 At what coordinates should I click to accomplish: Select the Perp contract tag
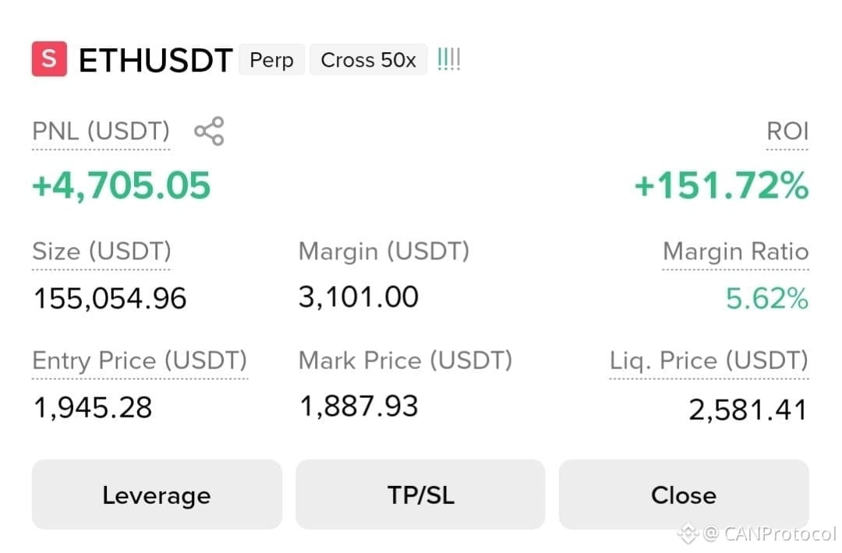coord(272,59)
